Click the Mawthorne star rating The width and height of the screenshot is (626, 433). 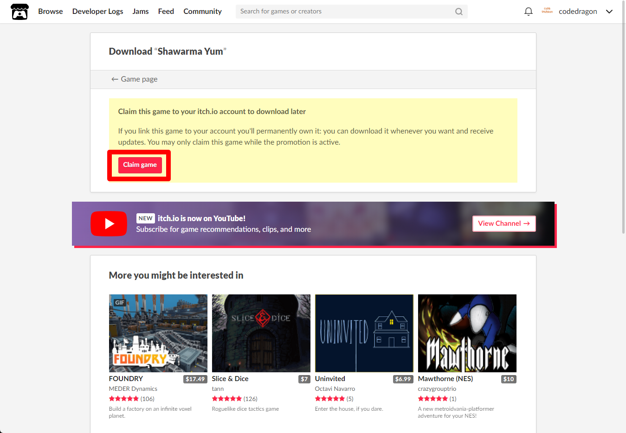(x=433, y=399)
